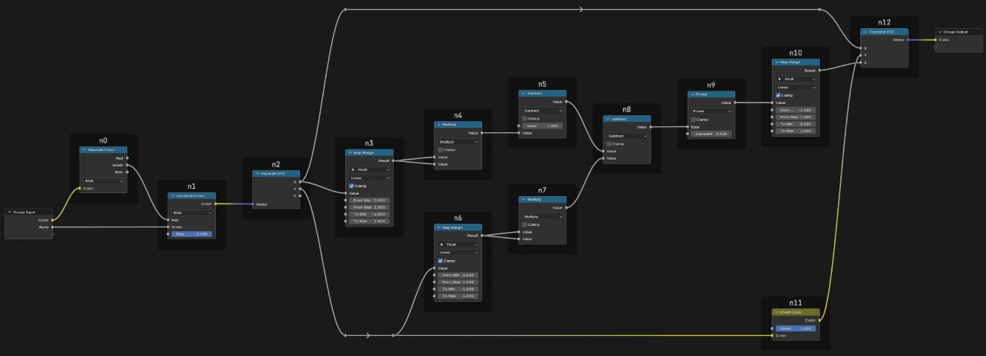The width and height of the screenshot is (986, 356).
Task: Open Multiply operation dropdown in n4
Action: click(x=458, y=141)
